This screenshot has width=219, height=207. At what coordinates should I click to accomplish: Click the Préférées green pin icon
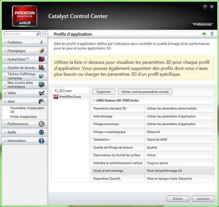point(42,42)
